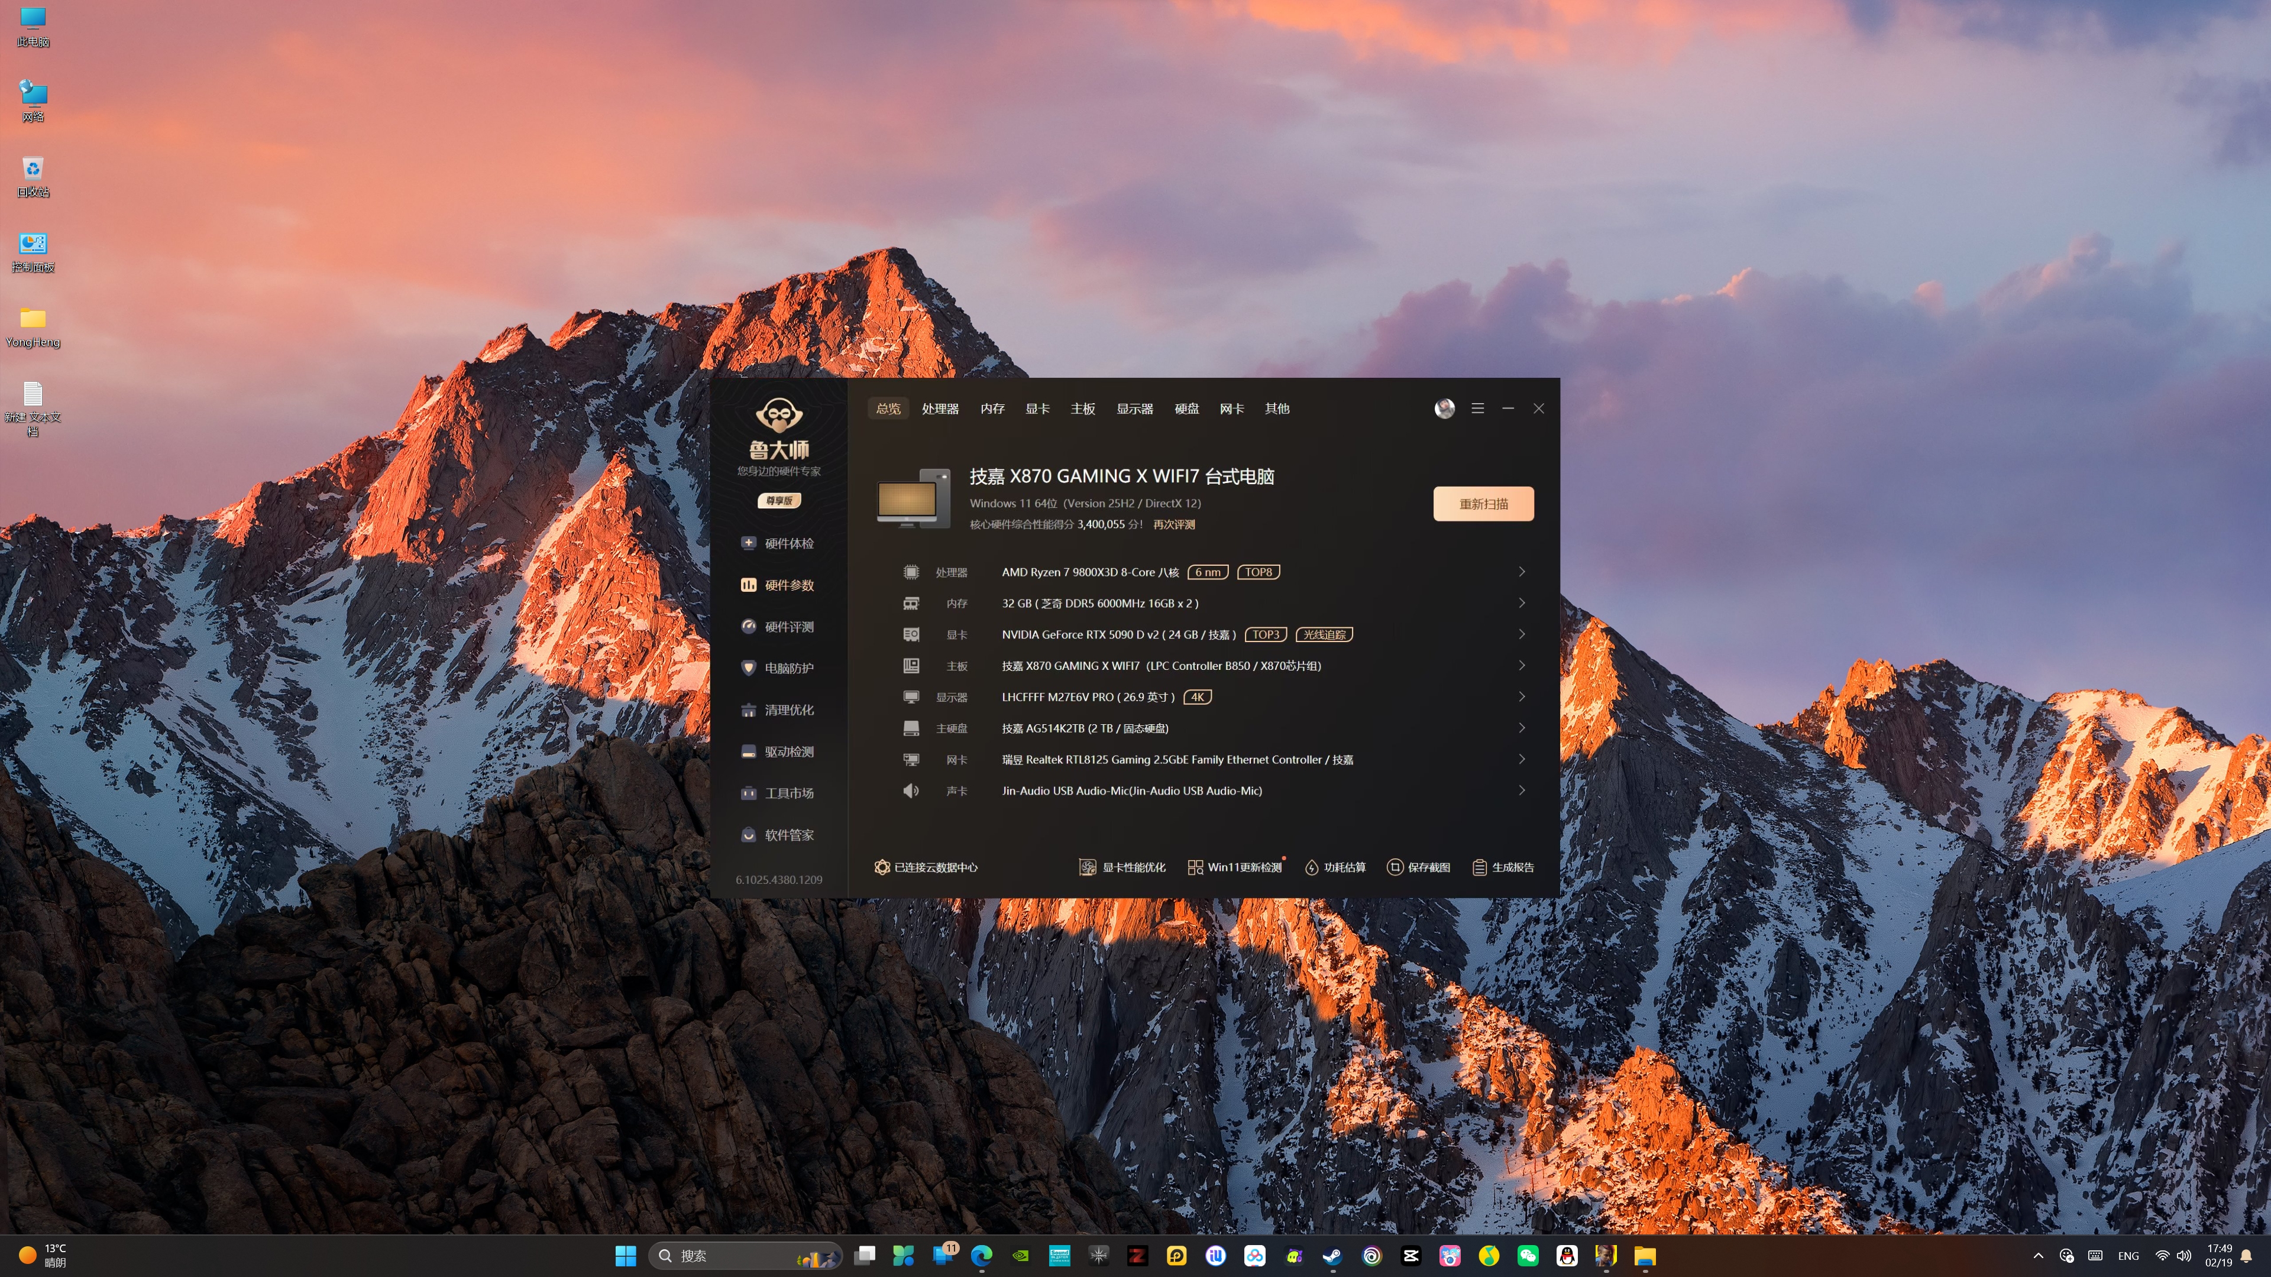Expand the 显卡 RTX 5090 row arrow
This screenshot has height=1277, width=2271.
tap(1522, 634)
